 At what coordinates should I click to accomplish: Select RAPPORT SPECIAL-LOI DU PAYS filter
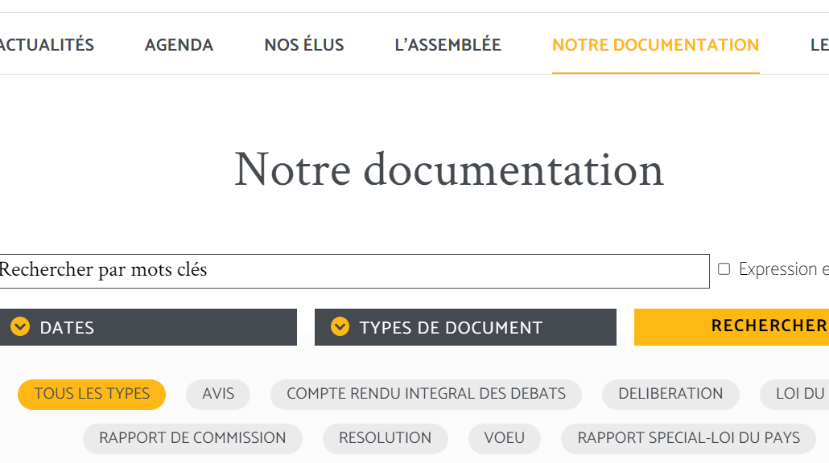point(688,439)
